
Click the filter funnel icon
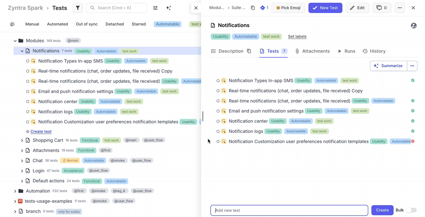point(78,8)
